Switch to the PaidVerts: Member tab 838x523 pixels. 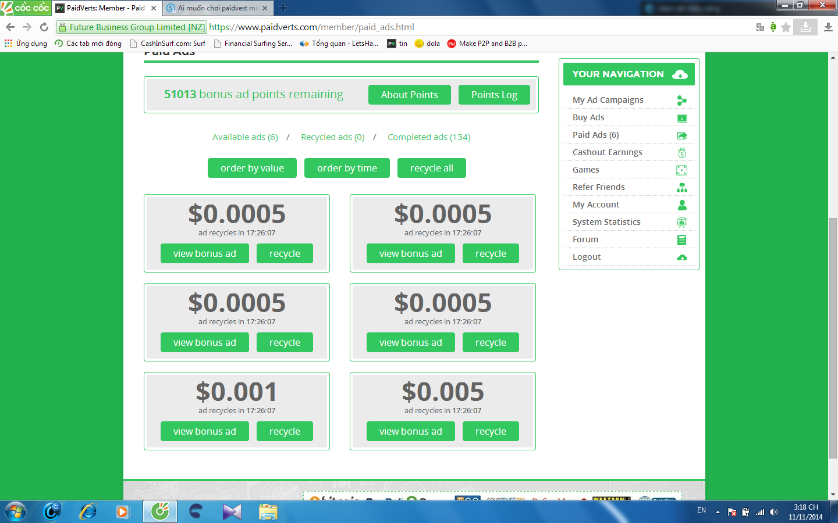click(106, 8)
